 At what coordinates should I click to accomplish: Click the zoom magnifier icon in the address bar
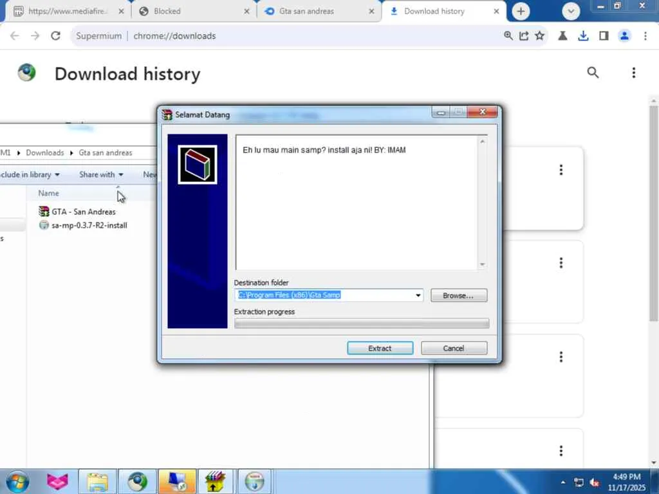508,36
